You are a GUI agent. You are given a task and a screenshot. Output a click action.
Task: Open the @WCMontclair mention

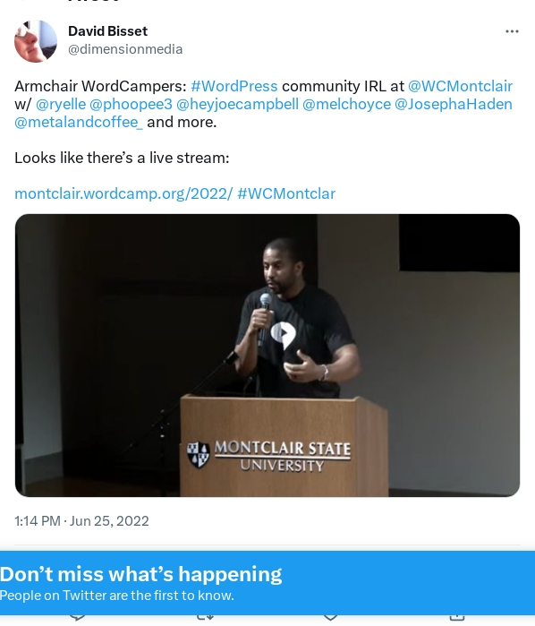(460, 86)
